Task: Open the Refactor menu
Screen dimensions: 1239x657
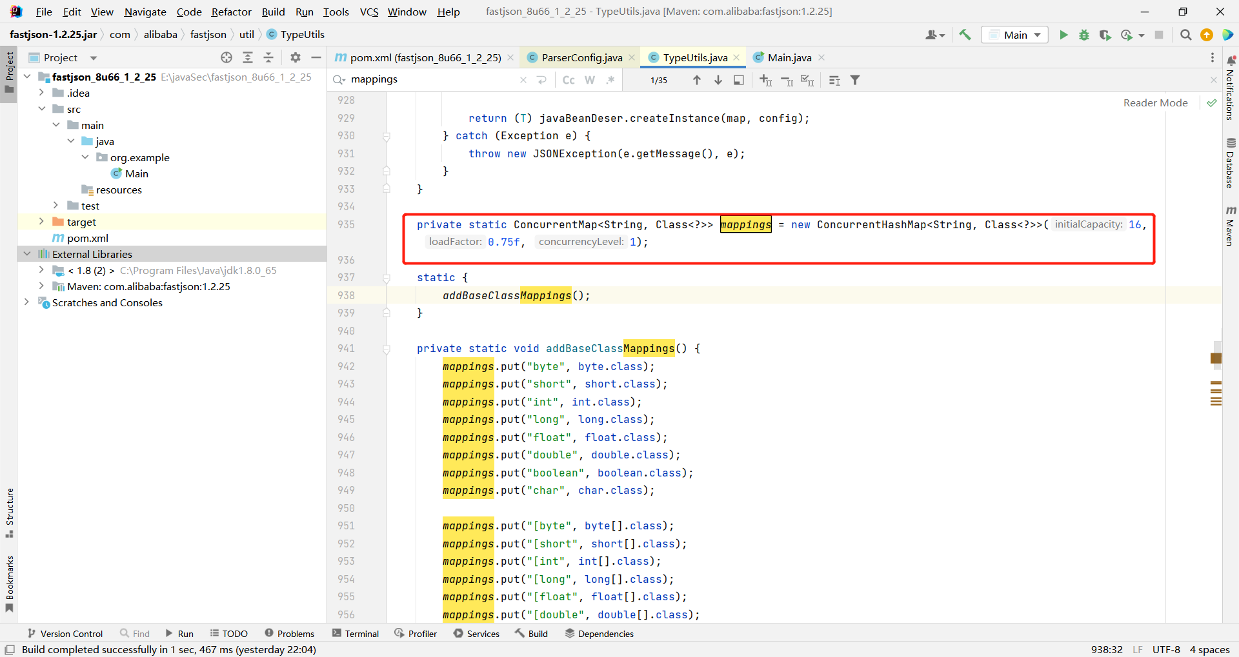Action: [231, 12]
